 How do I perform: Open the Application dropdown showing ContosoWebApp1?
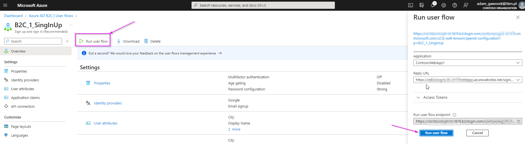468,63
